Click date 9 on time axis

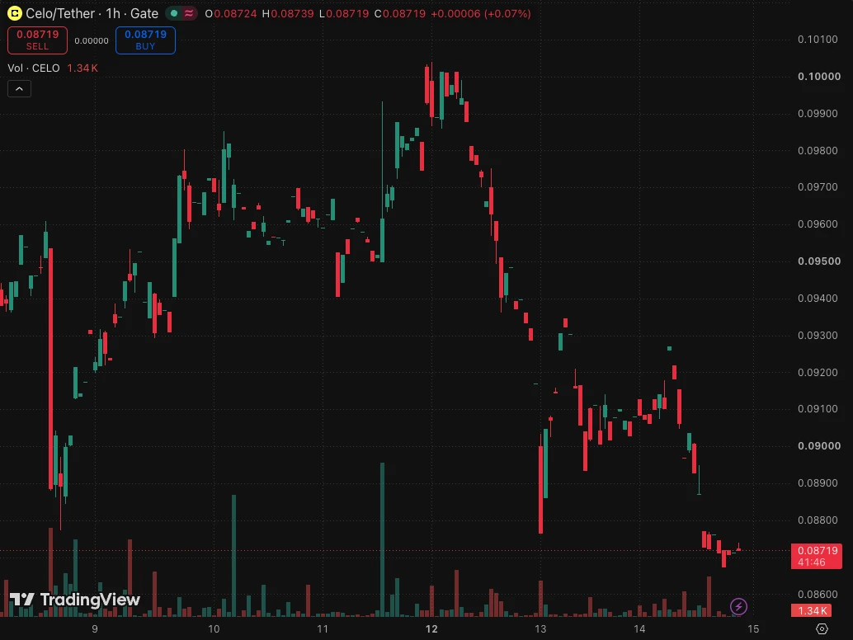(x=95, y=629)
